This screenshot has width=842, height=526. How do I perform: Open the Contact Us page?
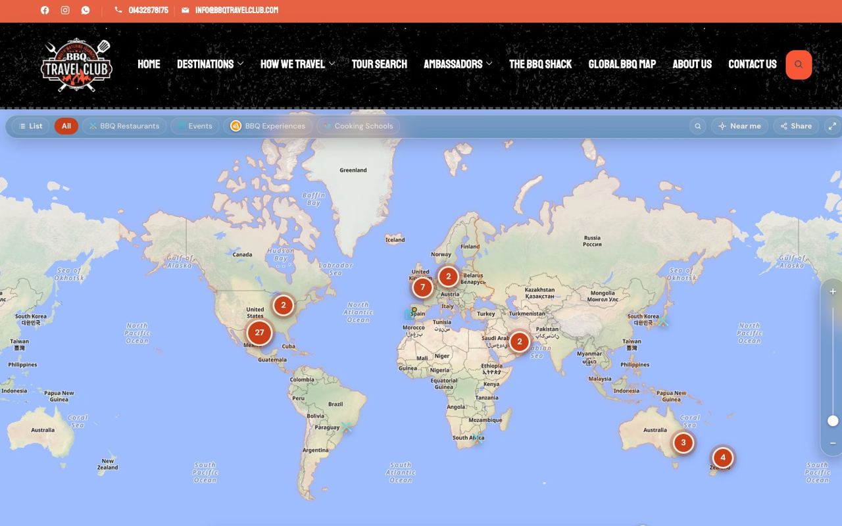click(753, 64)
